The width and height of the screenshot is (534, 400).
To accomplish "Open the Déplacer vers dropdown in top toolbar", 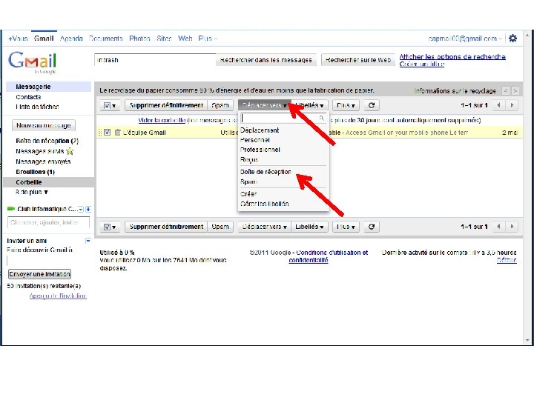I will tap(265, 105).
